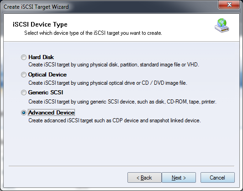The width and height of the screenshot is (243, 191).
Task: Click the description about CDP and snapshot devices
Action: (115, 120)
